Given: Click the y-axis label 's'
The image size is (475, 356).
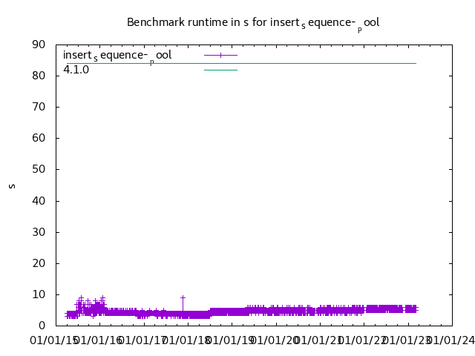Looking at the screenshot, I should pyautogui.click(x=12, y=185).
